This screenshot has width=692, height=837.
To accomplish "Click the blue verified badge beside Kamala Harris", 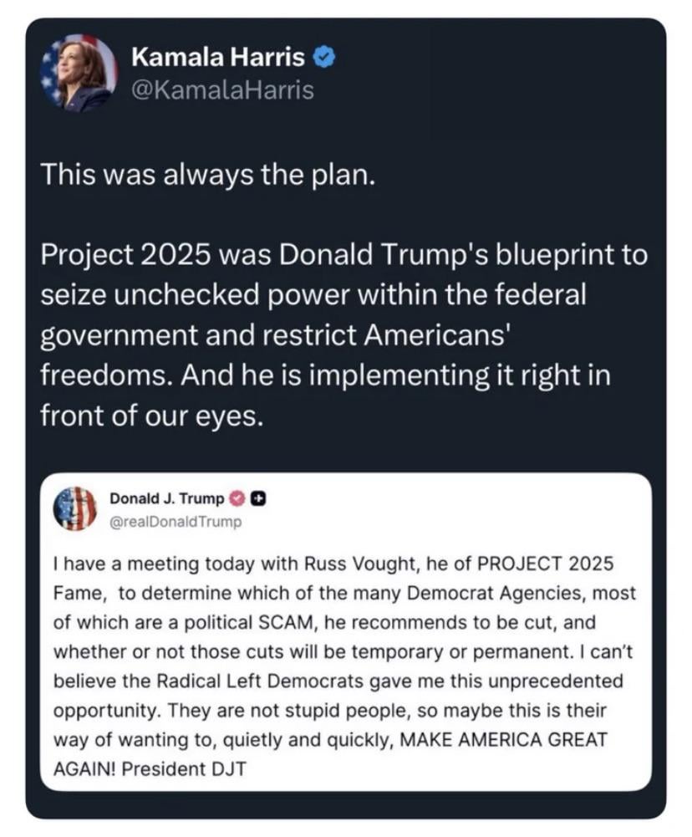I will coord(326,58).
